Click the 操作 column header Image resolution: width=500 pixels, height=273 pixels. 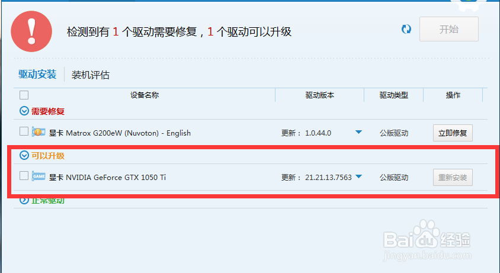[x=453, y=95]
